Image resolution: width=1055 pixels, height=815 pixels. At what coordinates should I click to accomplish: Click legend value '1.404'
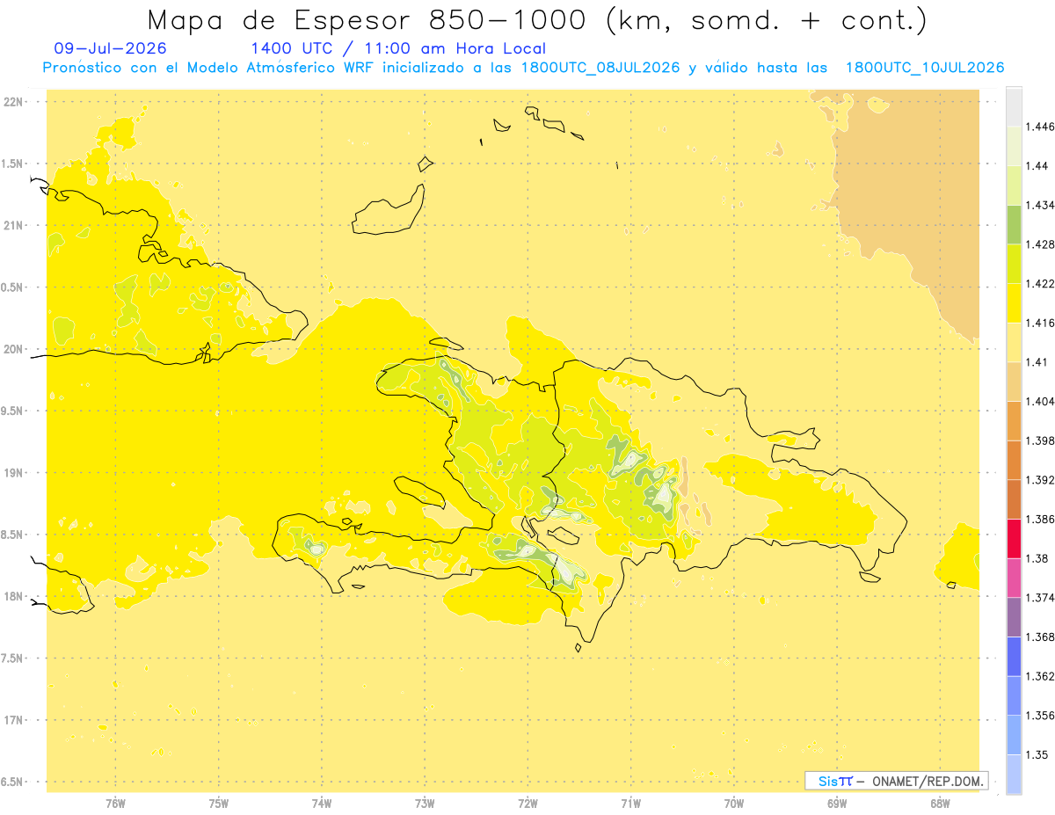coord(1040,402)
